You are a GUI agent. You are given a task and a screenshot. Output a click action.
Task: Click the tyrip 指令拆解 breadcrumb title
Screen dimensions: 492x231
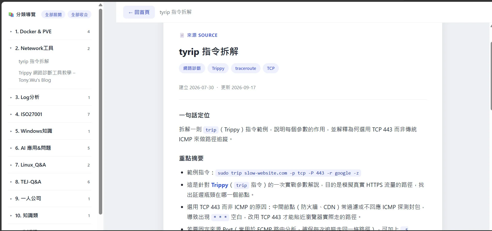pos(176,12)
